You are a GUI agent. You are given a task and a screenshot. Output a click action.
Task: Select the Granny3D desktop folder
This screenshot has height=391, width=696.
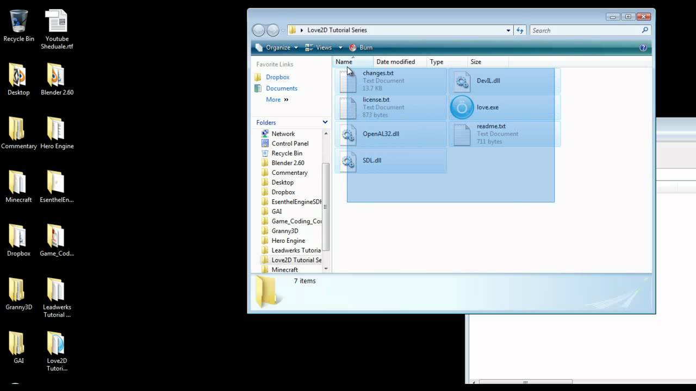tap(18, 294)
